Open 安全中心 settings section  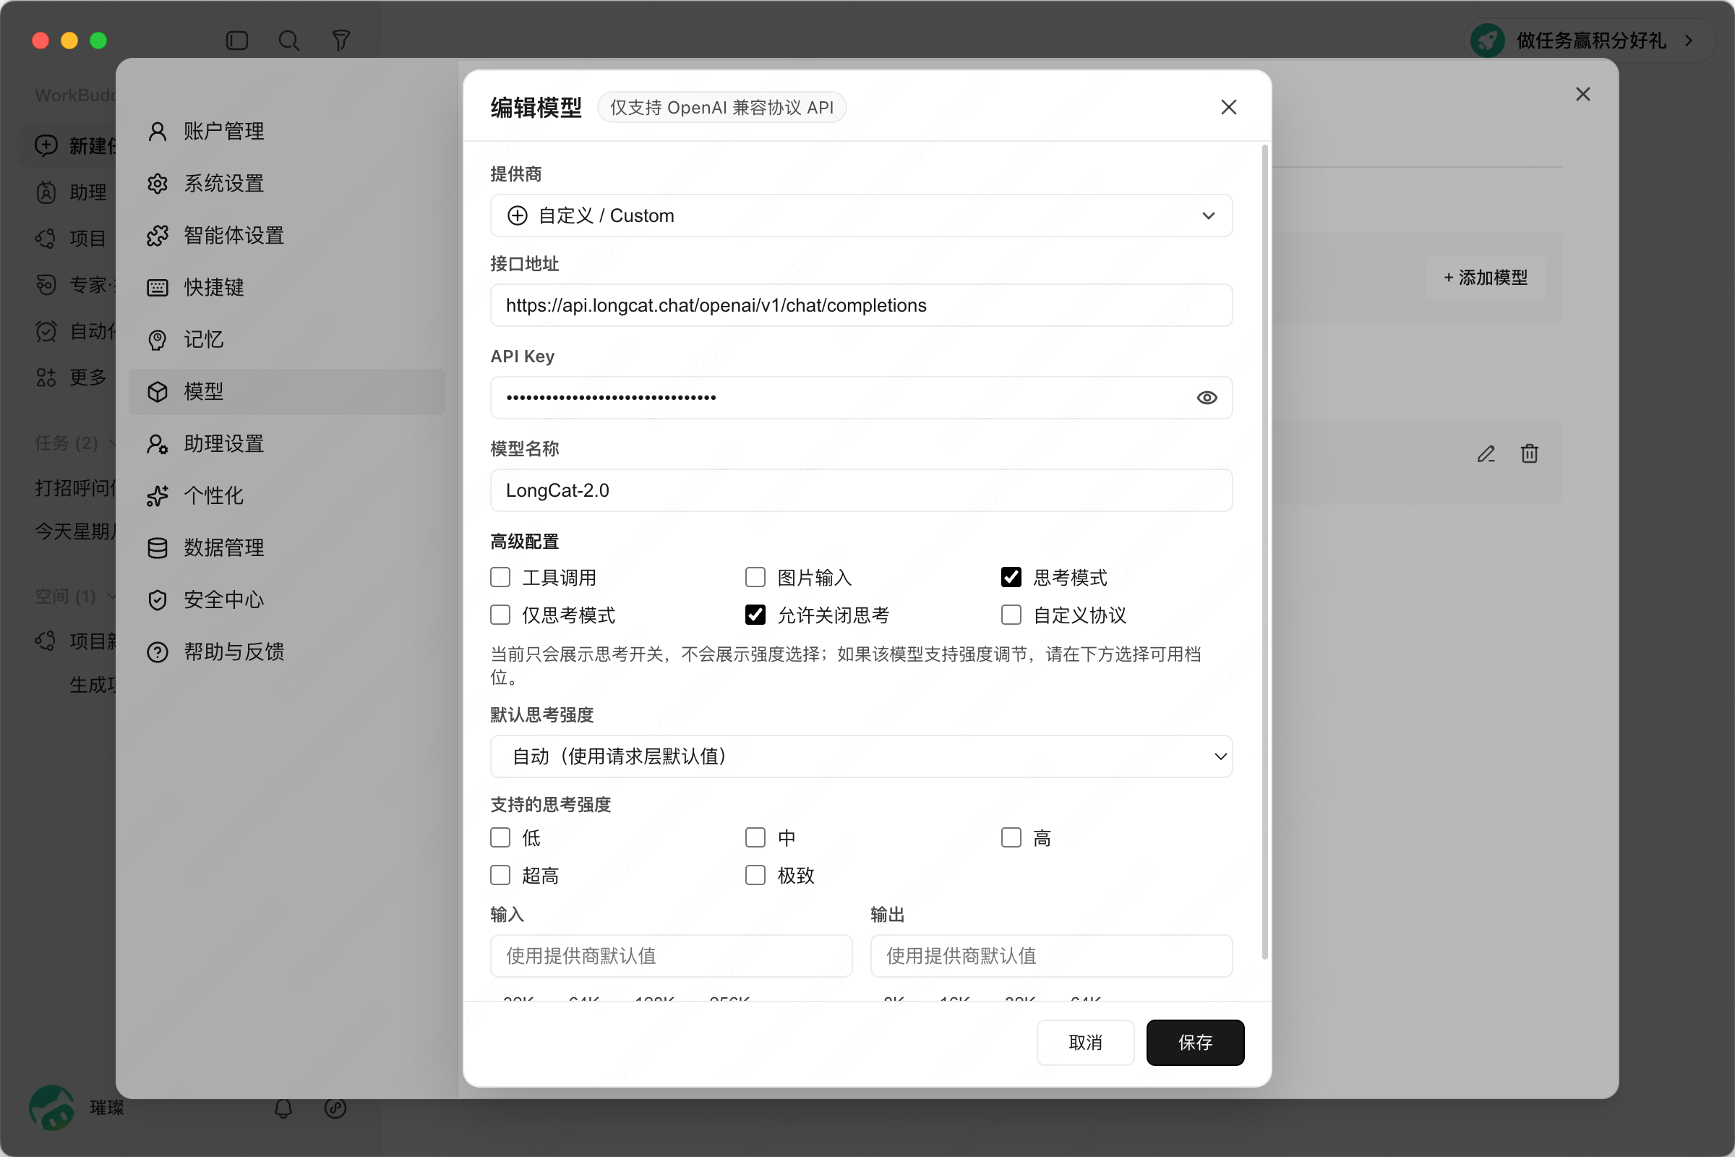coord(287,600)
